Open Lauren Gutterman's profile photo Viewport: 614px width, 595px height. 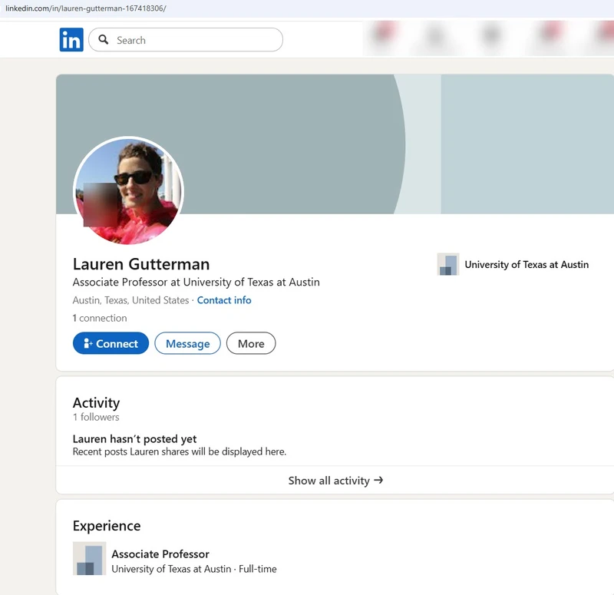click(x=128, y=191)
